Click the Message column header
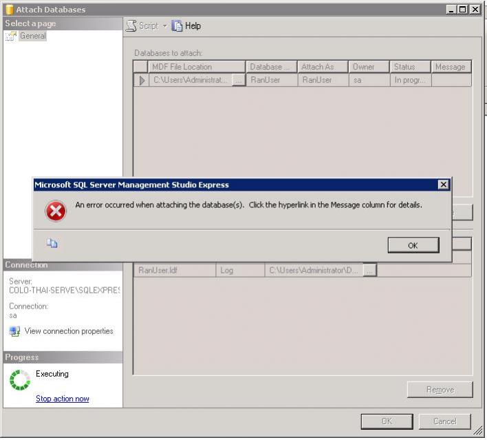The image size is (487, 440). (x=451, y=67)
